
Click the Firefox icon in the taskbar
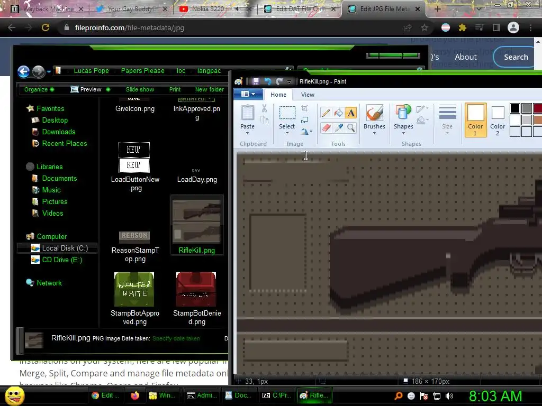pyautogui.click(x=135, y=395)
